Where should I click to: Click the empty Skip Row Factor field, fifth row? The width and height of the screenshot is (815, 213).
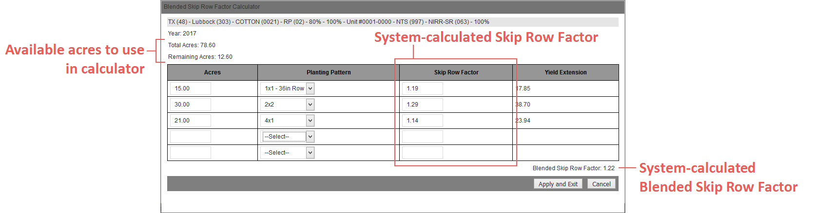(423, 153)
